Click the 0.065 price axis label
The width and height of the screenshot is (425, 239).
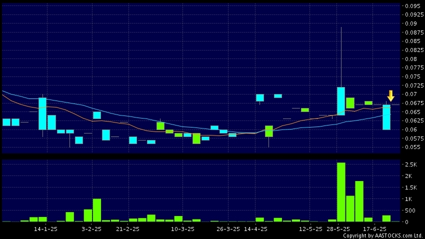(x=412, y=112)
